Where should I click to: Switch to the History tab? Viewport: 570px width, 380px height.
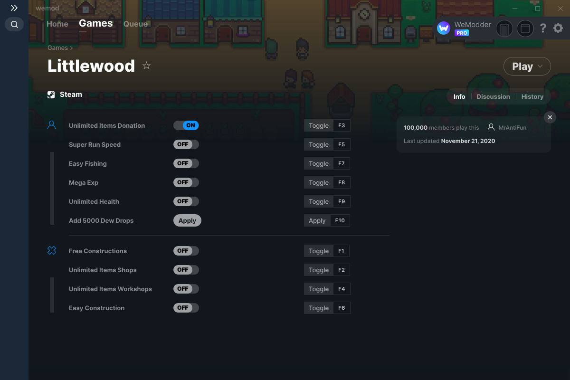tap(532, 96)
